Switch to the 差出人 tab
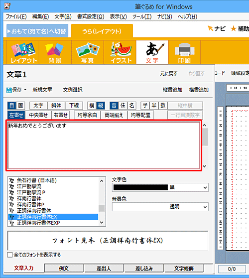The height and width of the screenshot is (278, 249). (x=104, y=268)
